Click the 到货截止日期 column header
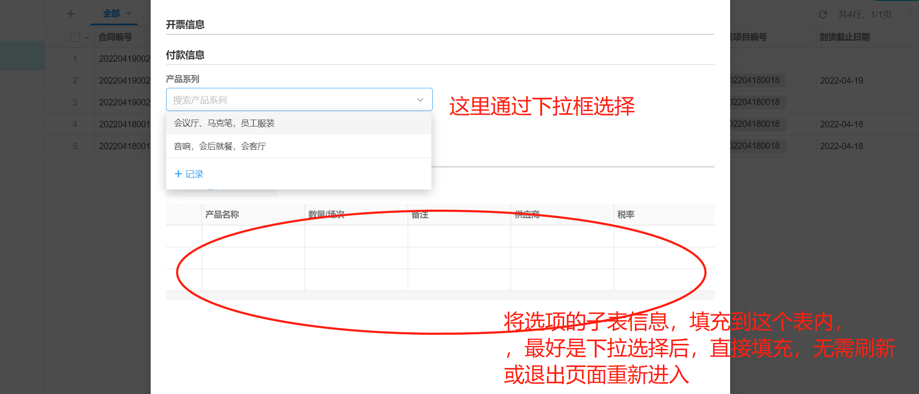The image size is (919, 394). [844, 37]
